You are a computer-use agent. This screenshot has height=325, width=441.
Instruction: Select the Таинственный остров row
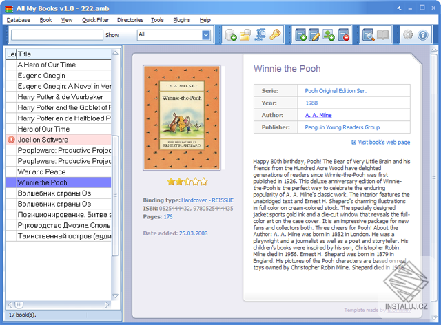59,236
